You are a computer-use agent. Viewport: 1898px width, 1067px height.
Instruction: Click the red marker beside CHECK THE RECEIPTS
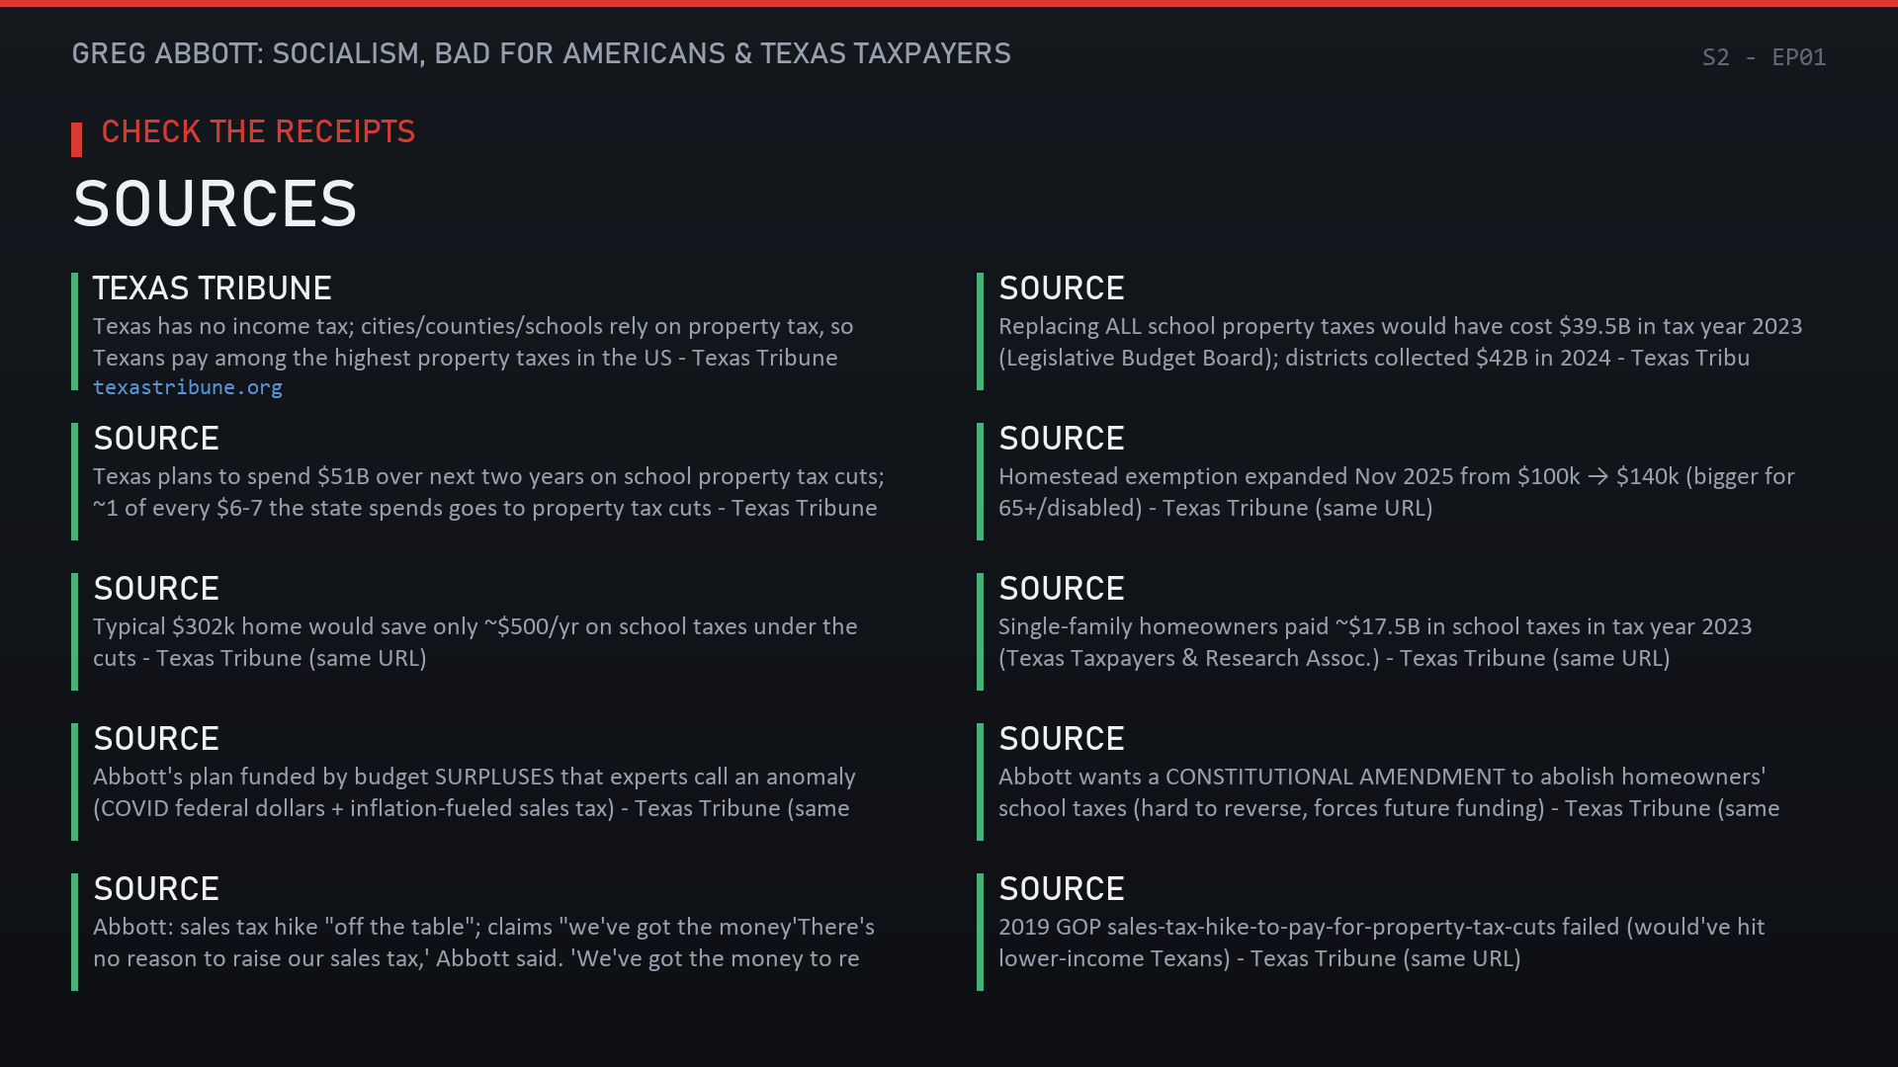tap(76, 139)
